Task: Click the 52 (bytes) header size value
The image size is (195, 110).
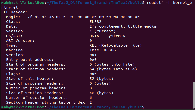Action: tap(101, 79)
